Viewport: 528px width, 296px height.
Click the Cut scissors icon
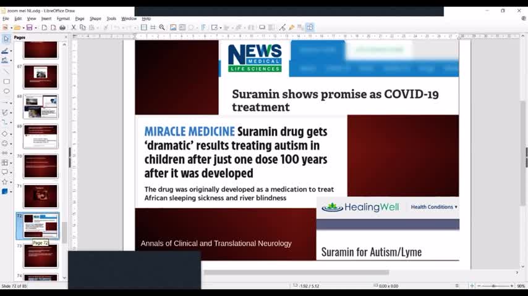pyautogui.click(x=74, y=28)
